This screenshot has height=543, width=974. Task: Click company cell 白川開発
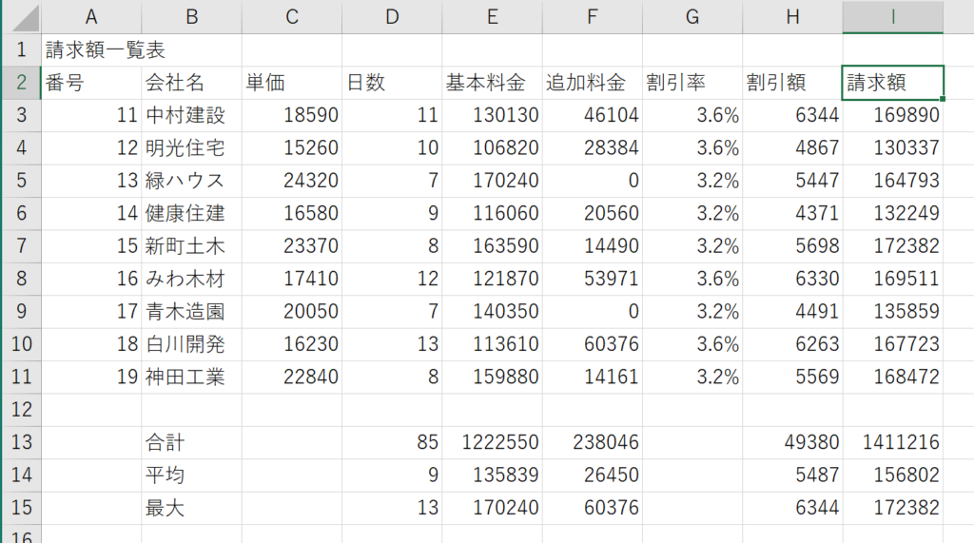point(191,344)
